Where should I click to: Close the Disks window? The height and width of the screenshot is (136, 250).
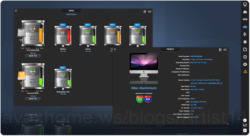tap(16, 11)
